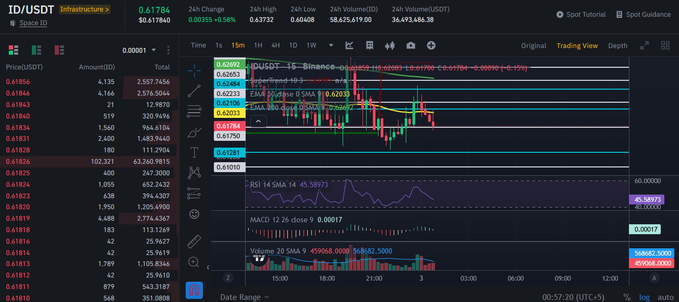
Task: Open the order book precision dropdown showing 0.00001
Action: (x=139, y=50)
